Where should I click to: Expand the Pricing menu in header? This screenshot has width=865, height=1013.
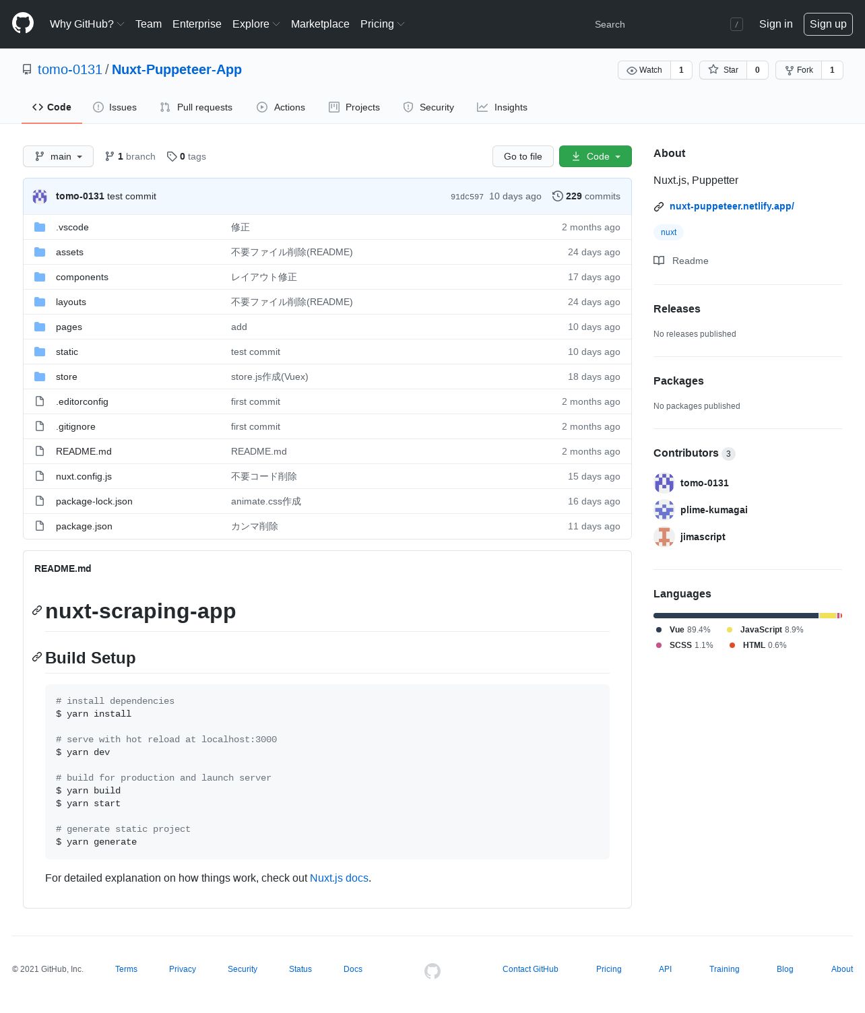(x=382, y=24)
